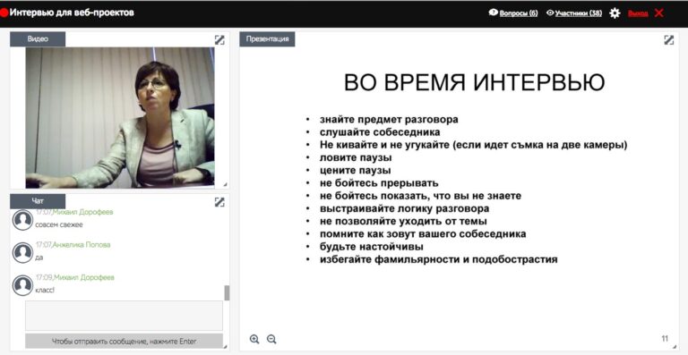Click the Выход exit link

click(x=638, y=13)
